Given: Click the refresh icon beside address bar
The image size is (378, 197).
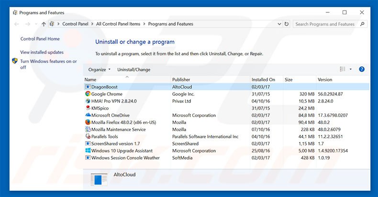Looking at the screenshot, I should tap(287, 24).
